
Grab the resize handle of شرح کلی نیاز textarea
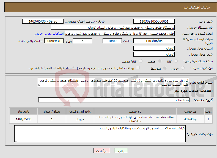click(39, 85)
